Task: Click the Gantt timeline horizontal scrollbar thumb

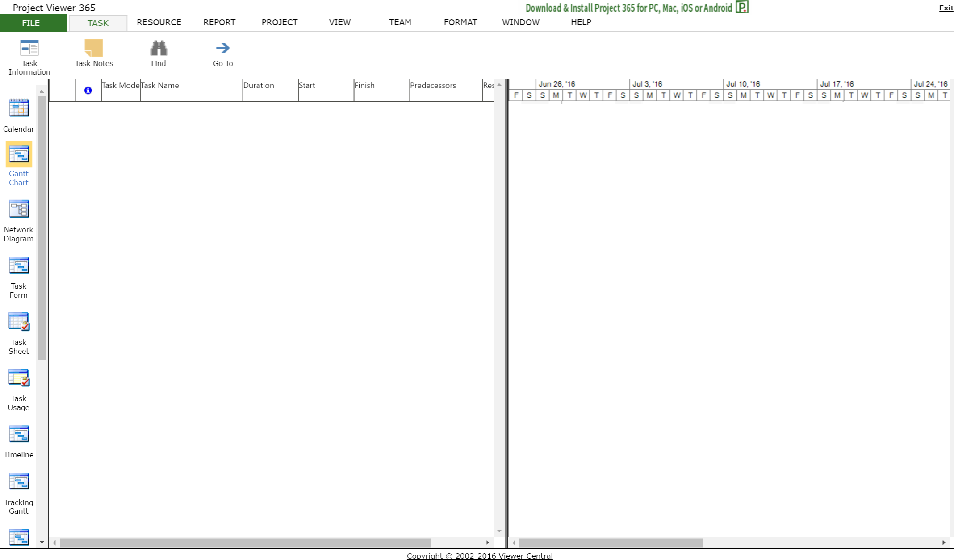Action: [611, 543]
